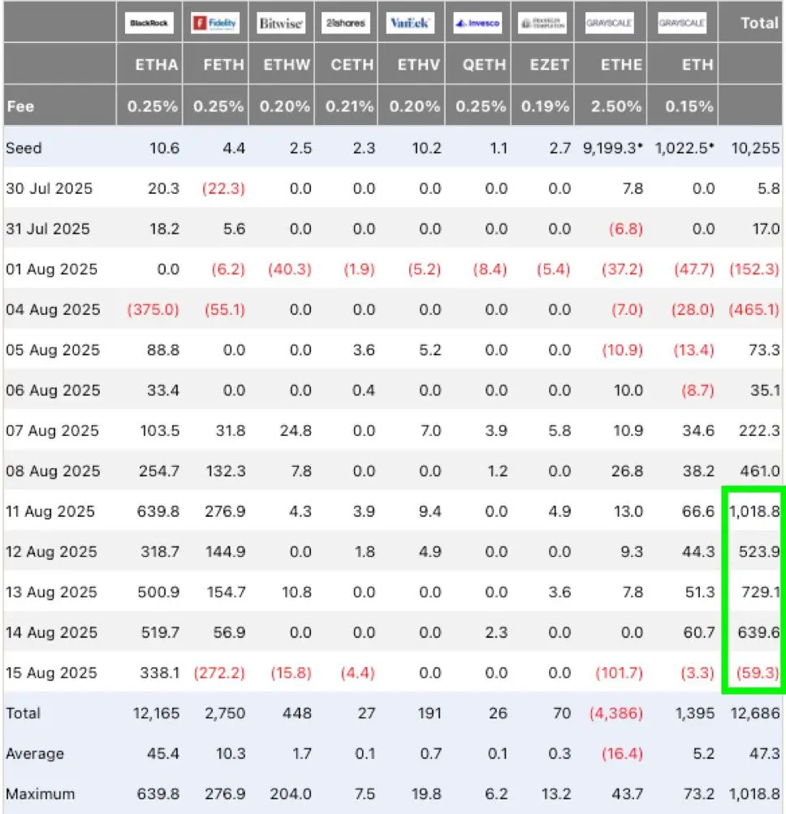Select the 12 Aug 2025 row label
The image size is (786, 814).
tap(51, 551)
